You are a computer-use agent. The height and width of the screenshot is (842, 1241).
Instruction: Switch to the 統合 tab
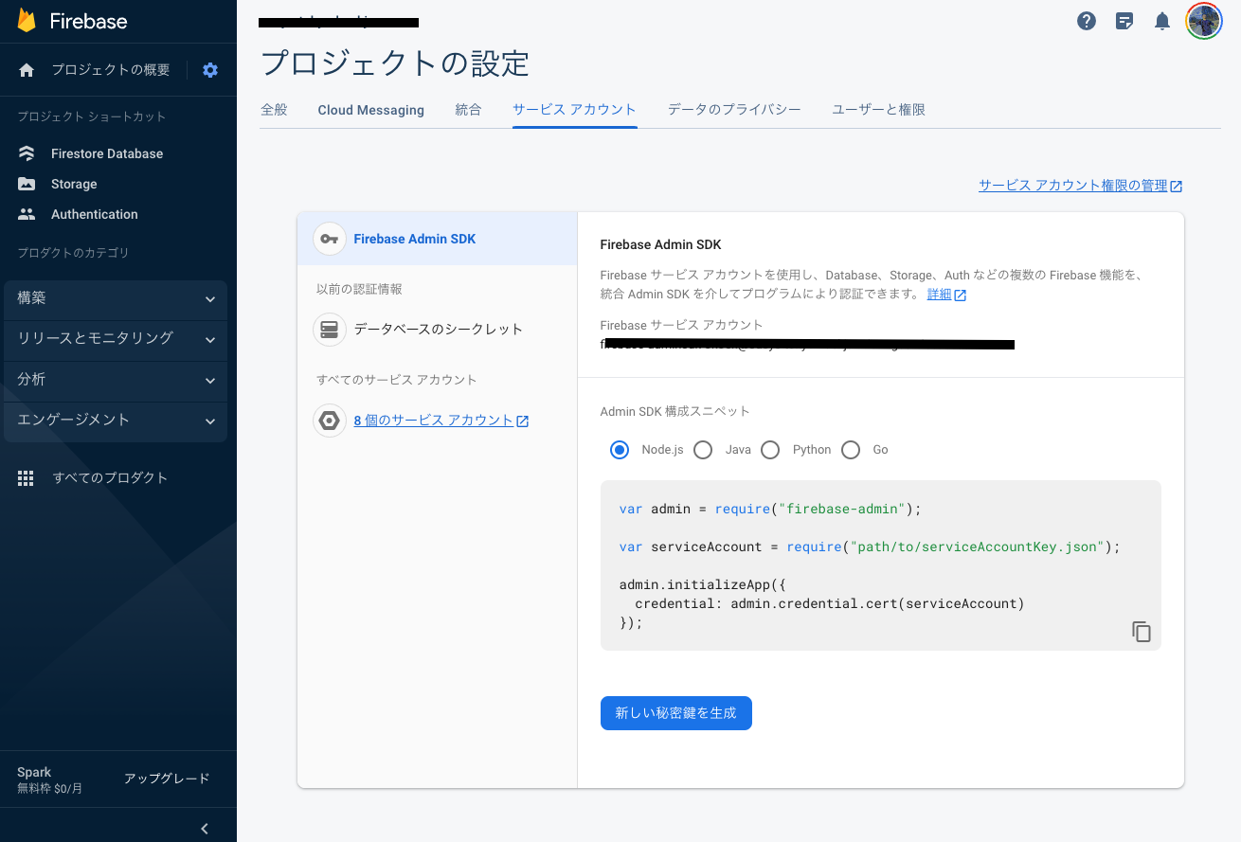point(468,110)
